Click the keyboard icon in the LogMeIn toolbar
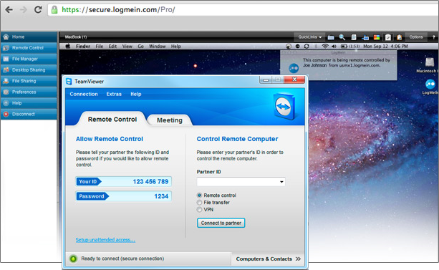This screenshot has height=270, width=439. [331, 37]
